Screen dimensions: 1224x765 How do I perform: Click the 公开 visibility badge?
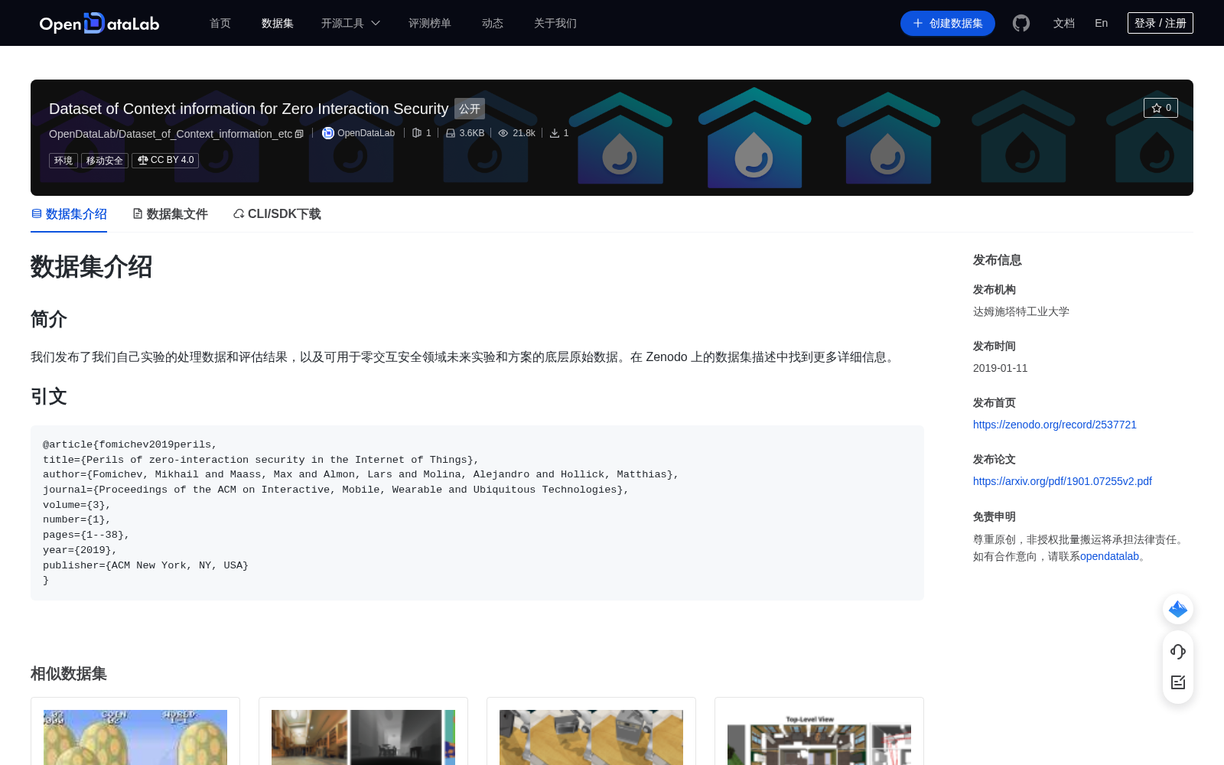click(x=470, y=109)
